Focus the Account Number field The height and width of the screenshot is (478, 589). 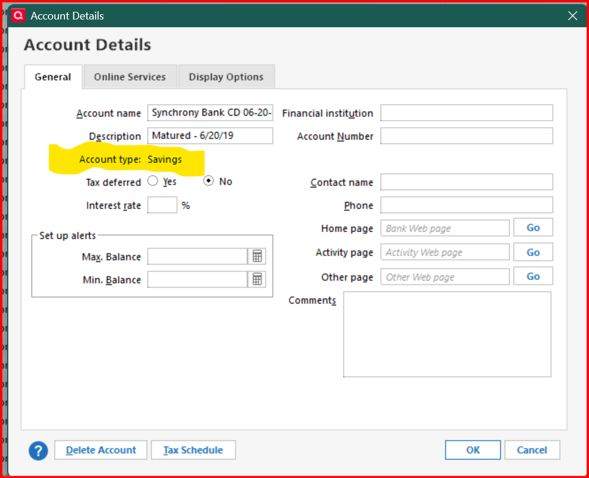pos(467,136)
